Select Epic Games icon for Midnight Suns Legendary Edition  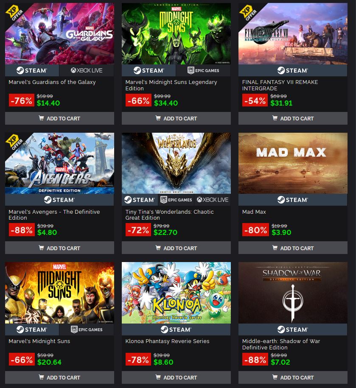tap(203, 70)
